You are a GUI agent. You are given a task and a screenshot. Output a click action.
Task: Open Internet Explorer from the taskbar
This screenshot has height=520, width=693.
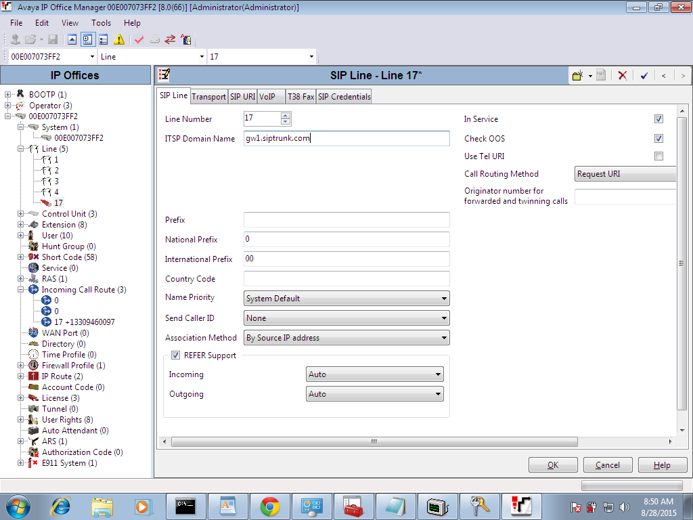61,506
